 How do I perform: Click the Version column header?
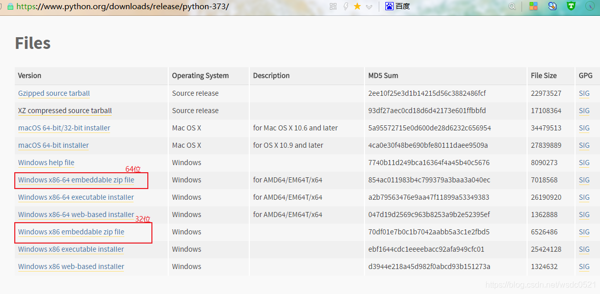click(x=30, y=76)
